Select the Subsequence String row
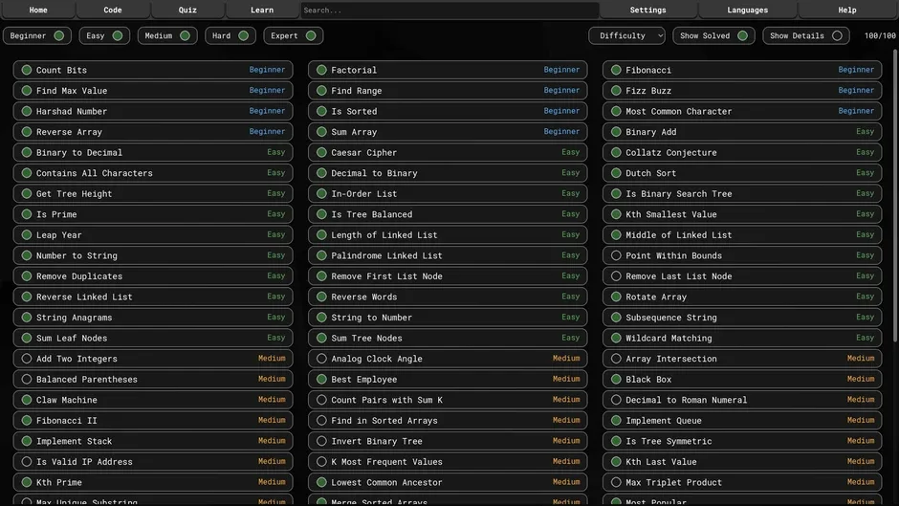Image resolution: width=899 pixels, height=506 pixels. point(742,318)
